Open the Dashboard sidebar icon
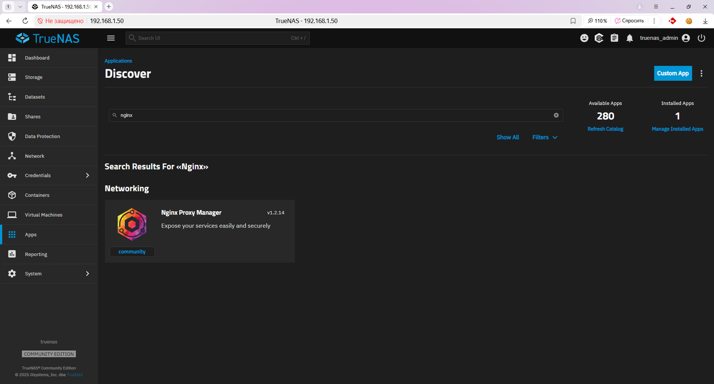Viewport: 714px width, 384px height. click(x=12, y=58)
